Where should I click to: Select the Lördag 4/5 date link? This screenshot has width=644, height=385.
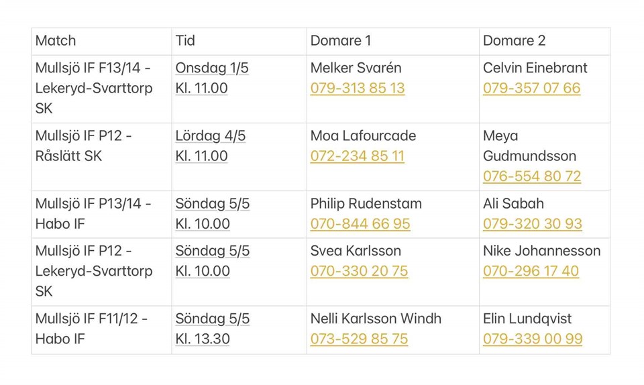[210, 136]
